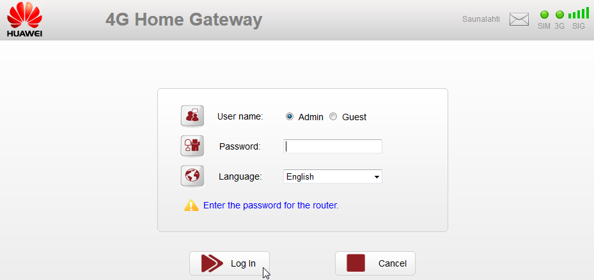Click the Cancel button

[375, 263]
